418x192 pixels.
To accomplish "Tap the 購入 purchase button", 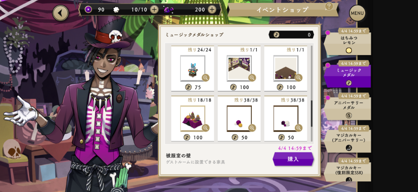I will (293, 159).
